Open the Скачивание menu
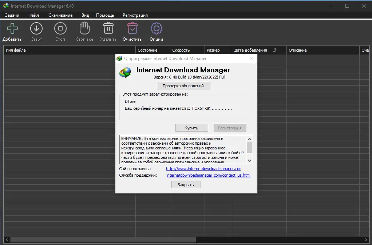The height and width of the screenshot is (245, 372). pos(60,15)
